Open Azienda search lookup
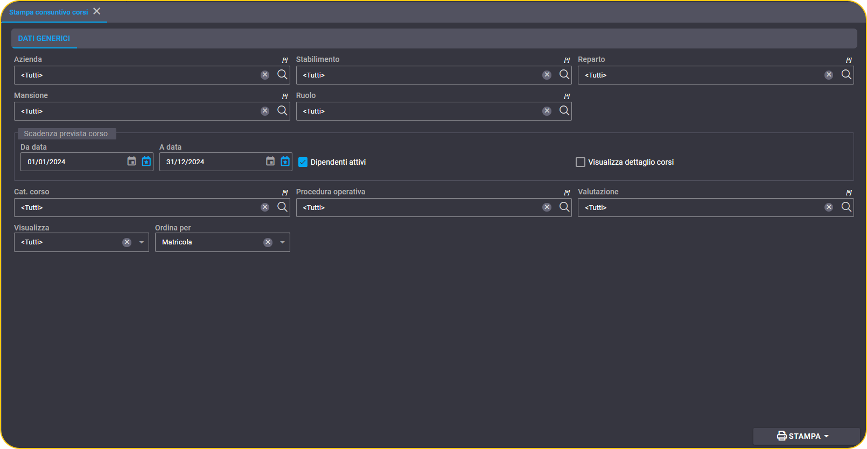 coord(282,75)
